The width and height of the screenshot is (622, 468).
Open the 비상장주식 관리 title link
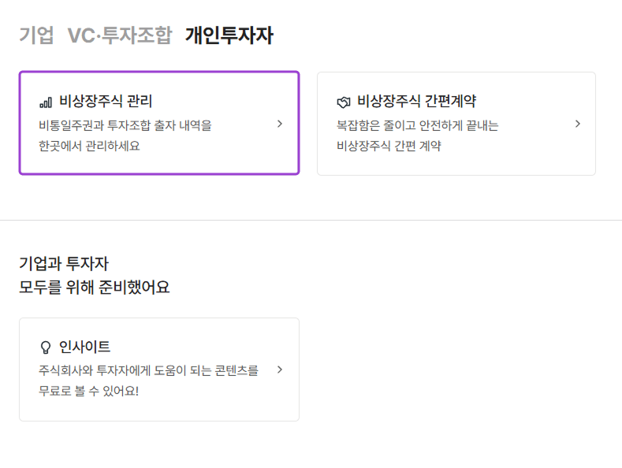[x=106, y=101]
